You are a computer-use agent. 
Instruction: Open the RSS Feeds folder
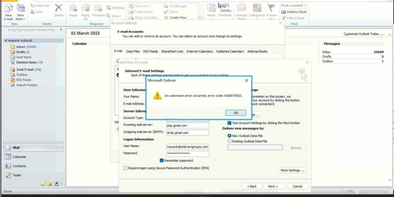point(20,80)
